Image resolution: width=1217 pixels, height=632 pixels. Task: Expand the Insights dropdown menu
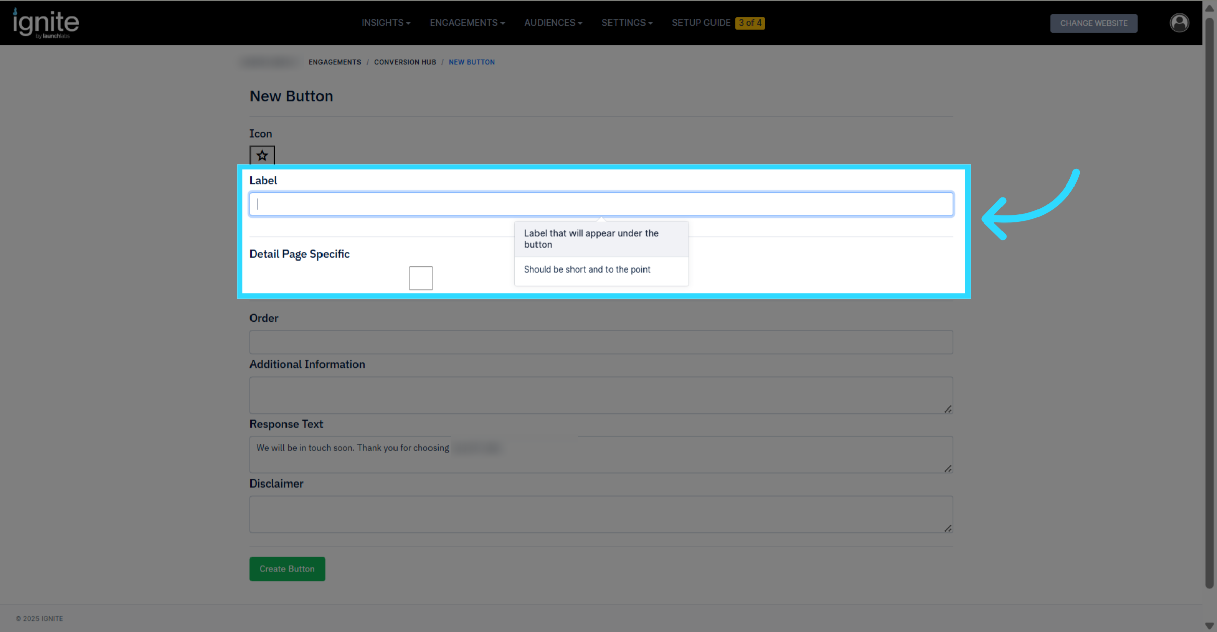point(385,23)
